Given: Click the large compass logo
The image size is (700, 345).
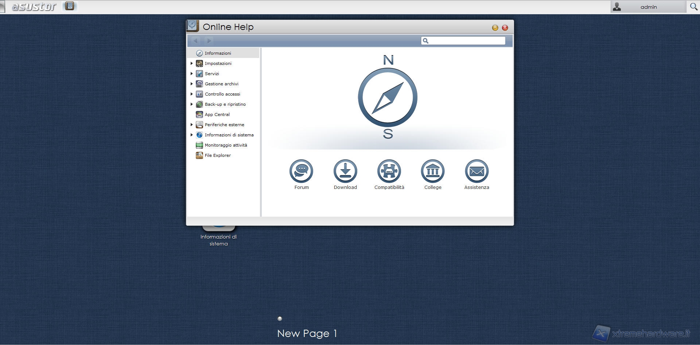Looking at the screenshot, I should (x=388, y=97).
